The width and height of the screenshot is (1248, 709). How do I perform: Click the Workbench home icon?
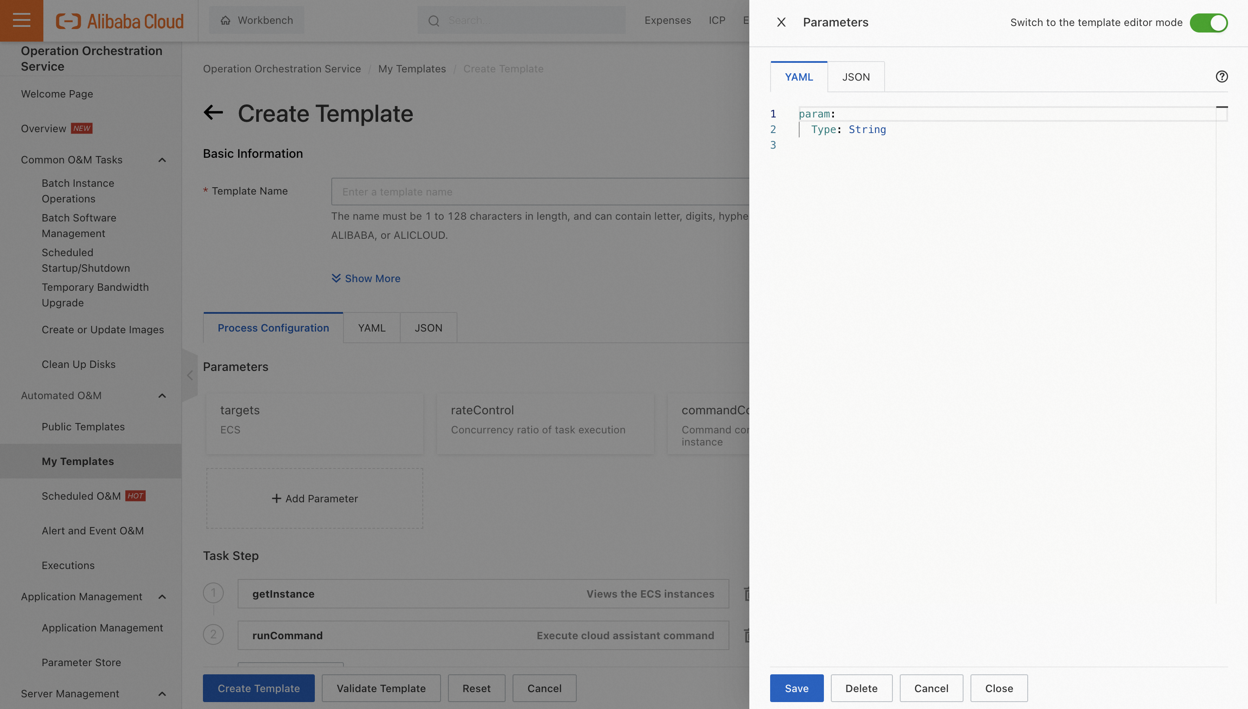click(225, 20)
